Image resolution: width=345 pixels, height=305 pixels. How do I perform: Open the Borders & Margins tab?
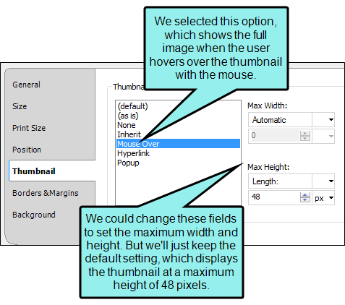(x=46, y=193)
